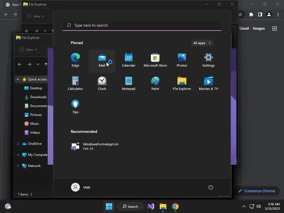
Task: Collapse Quick access in File Explorer tree
Action: tap(18, 79)
